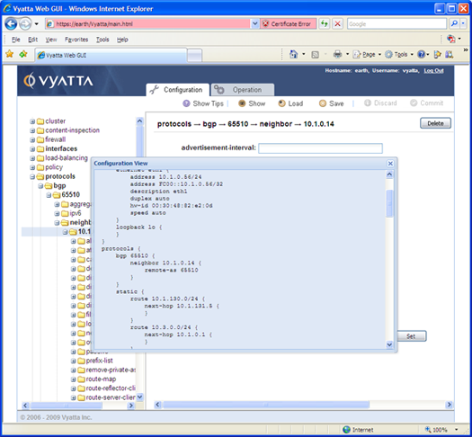Close the Configuration View popup

pyautogui.click(x=390, y=164)
